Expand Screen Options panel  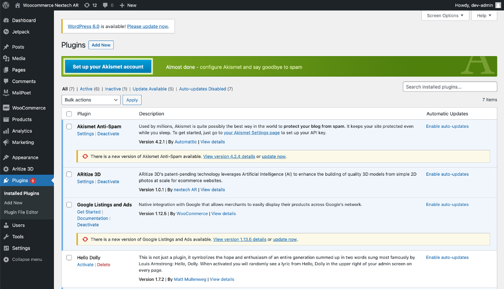[445, 16]
